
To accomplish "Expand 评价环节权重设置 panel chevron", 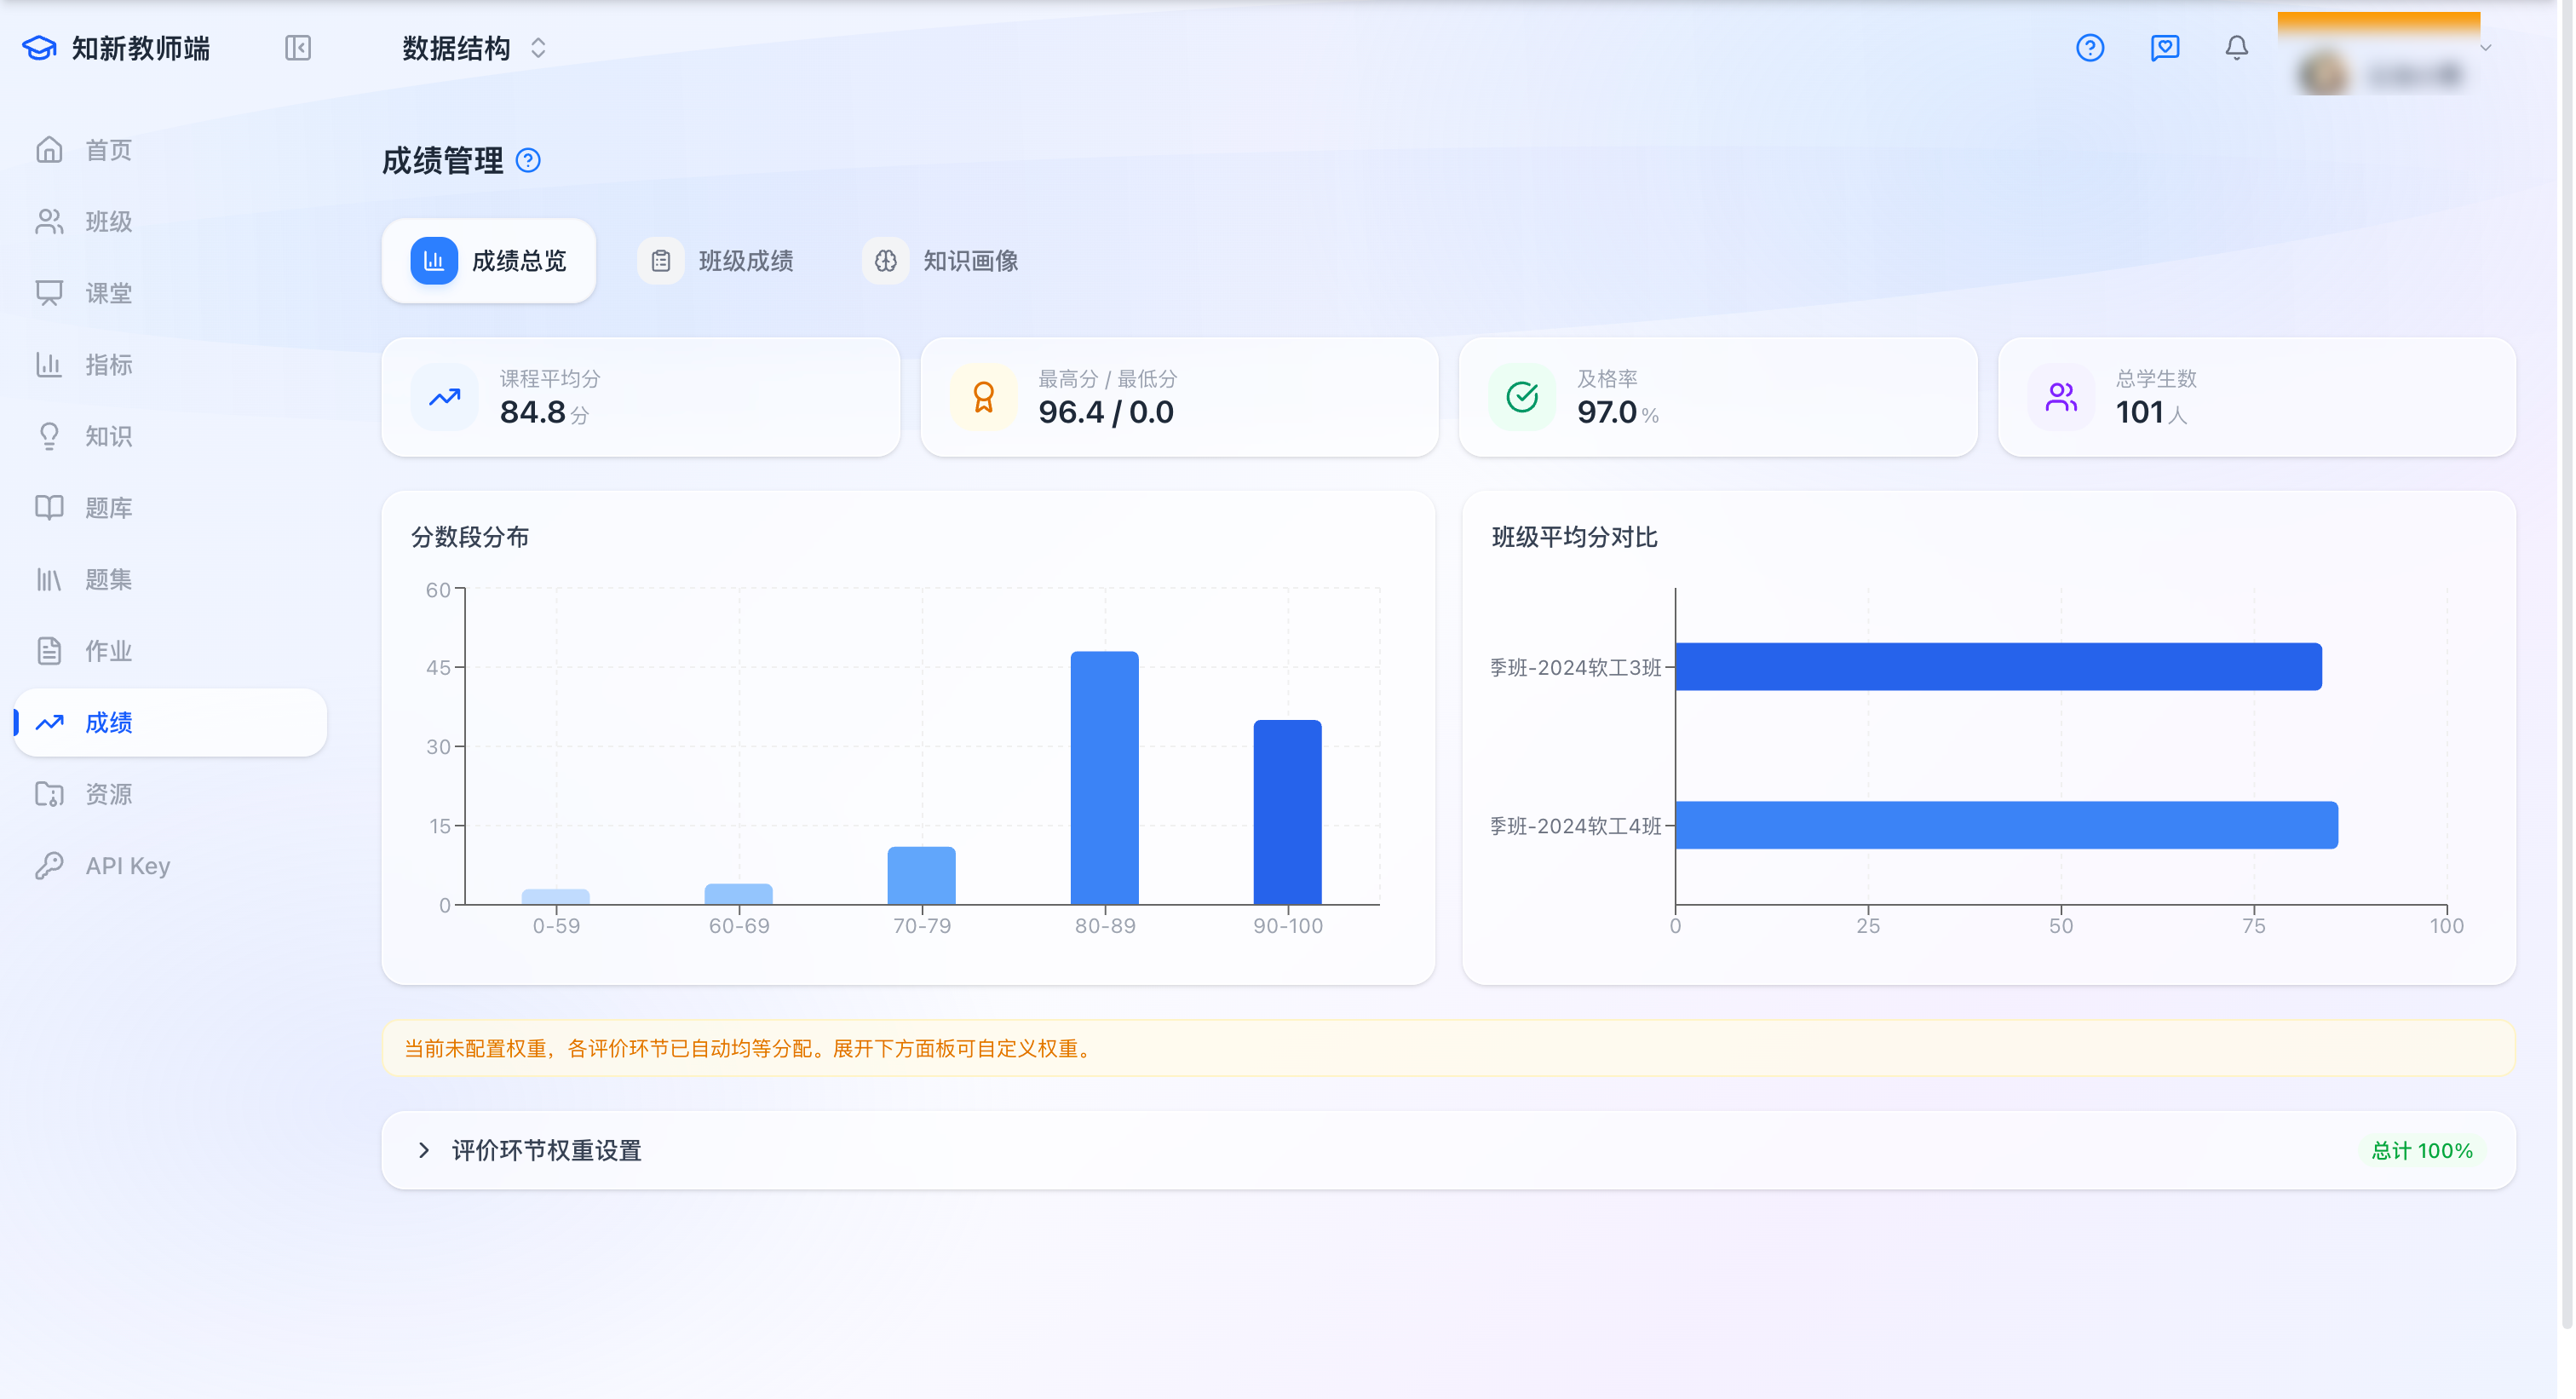I will [x=423, y=1151].
